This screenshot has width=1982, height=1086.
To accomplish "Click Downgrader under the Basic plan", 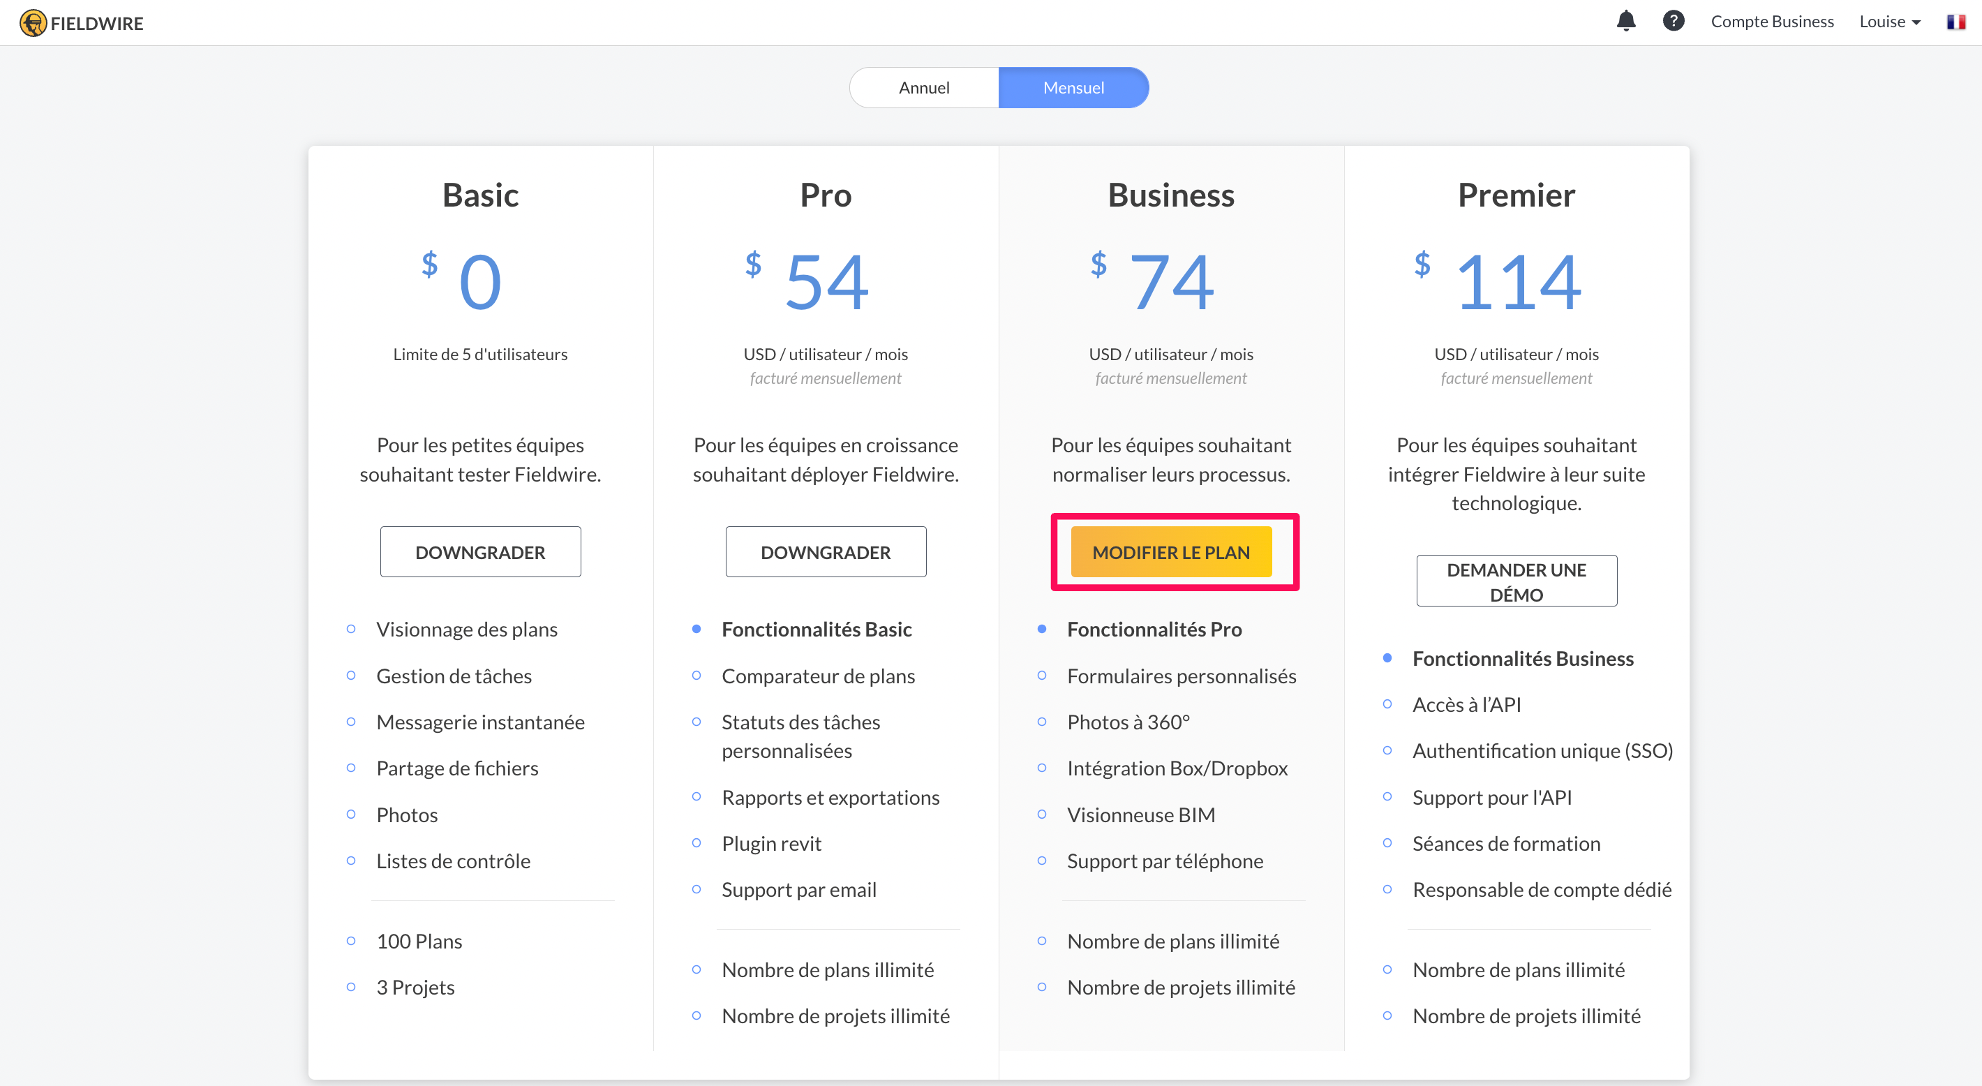I will tap(480, 552).
